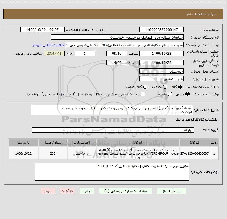Click the تعداد / مقدار column header
Viewport: 227px width, 219px height.
(x=52, y=143)
